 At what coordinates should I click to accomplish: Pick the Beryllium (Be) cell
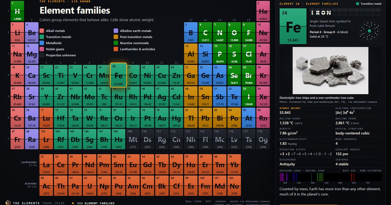[32, 33]
